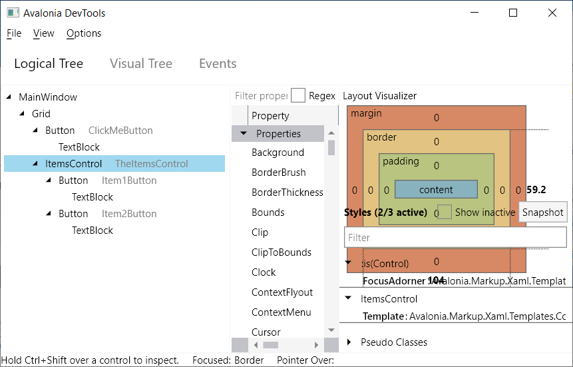Open the View menu

(43, 33)
